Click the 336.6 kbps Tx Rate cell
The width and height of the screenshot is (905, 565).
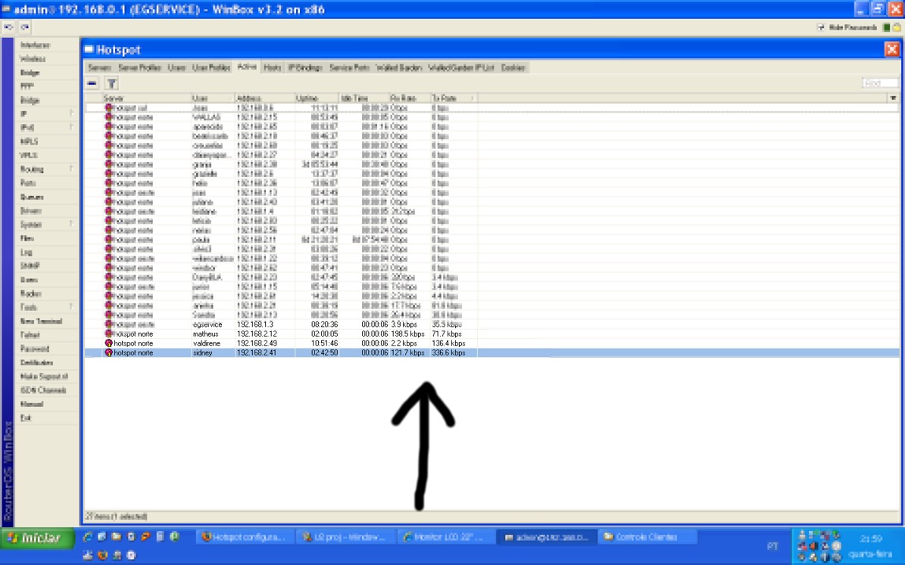[x=448, y=352]
